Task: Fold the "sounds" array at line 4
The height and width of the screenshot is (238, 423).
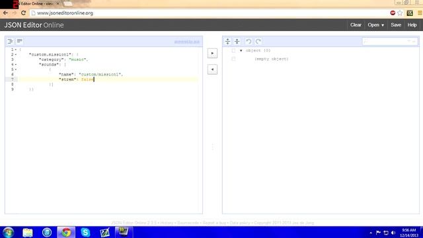Action: click(x=16, y=65)
